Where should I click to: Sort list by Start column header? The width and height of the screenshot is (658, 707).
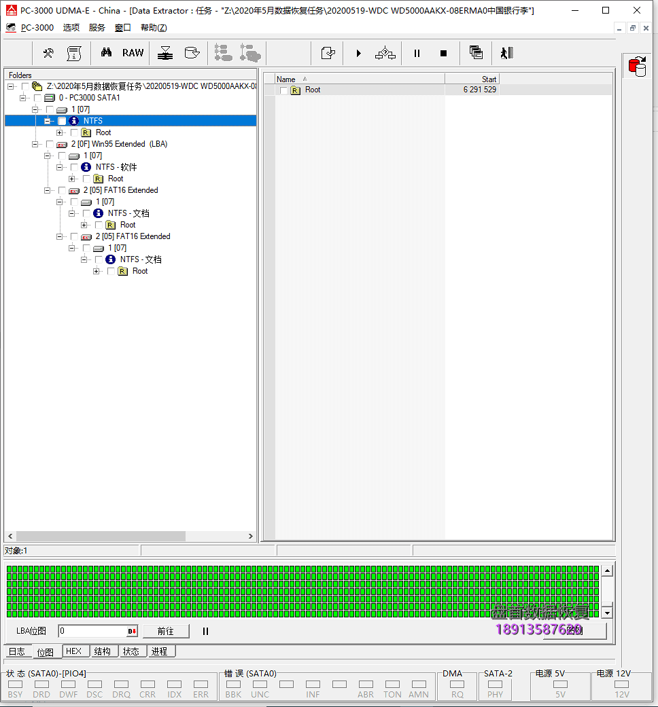[x=472, y=79]
